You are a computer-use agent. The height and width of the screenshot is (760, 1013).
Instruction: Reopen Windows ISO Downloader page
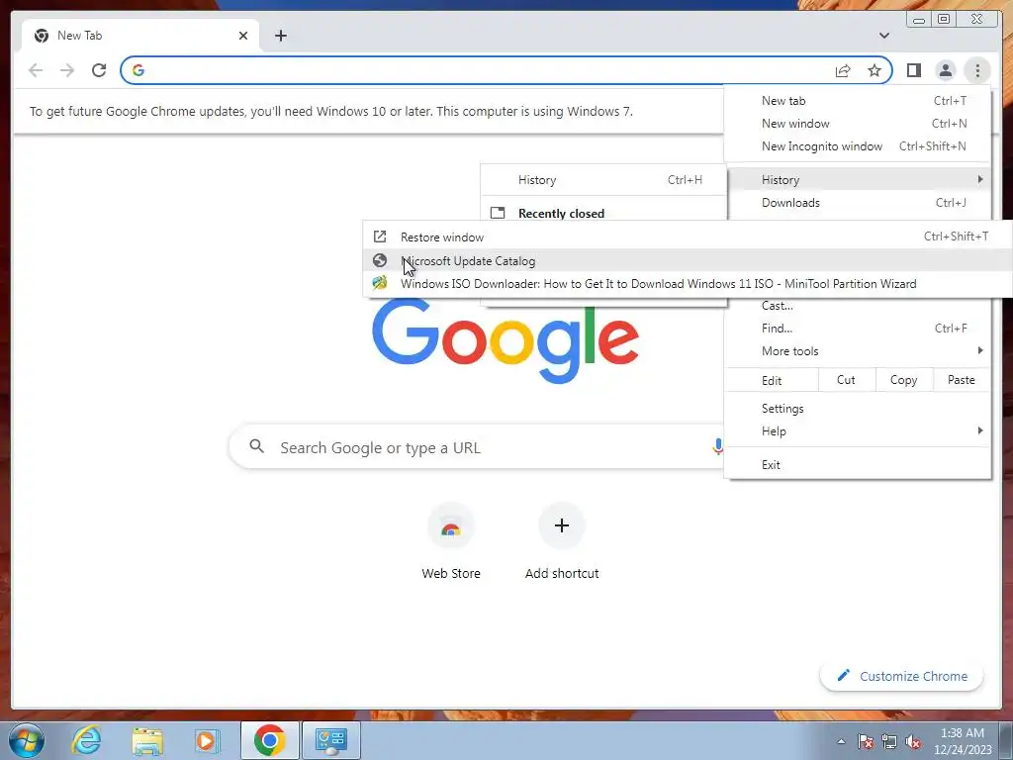(x=688, y=283)
